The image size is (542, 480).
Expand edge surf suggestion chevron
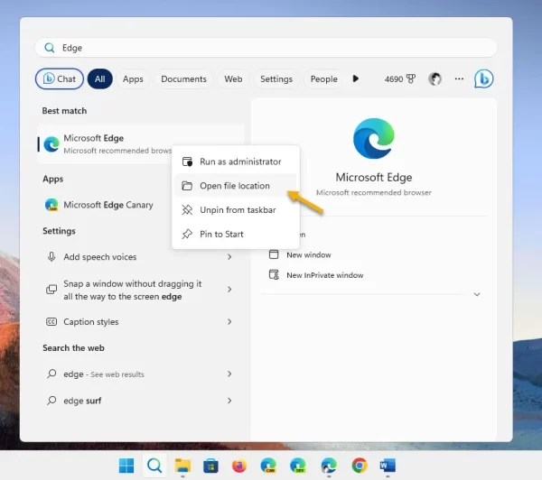tap(229, 401)
